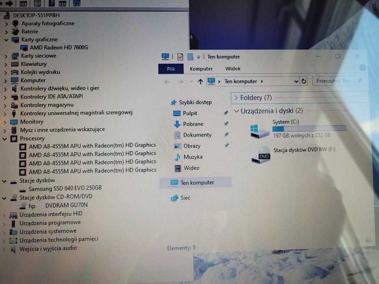
Task: Click the Karty sieciowe network icon
Action: pos(15,56)
